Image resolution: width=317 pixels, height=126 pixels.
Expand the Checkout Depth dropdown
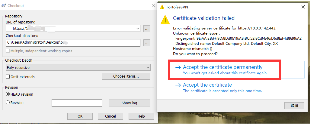click(x=78, y=67)
